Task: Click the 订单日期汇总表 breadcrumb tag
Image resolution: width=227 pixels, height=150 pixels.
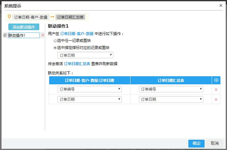Action: [x=70, y=17]
